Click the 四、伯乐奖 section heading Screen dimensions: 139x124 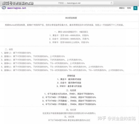[x=71, y=110]
